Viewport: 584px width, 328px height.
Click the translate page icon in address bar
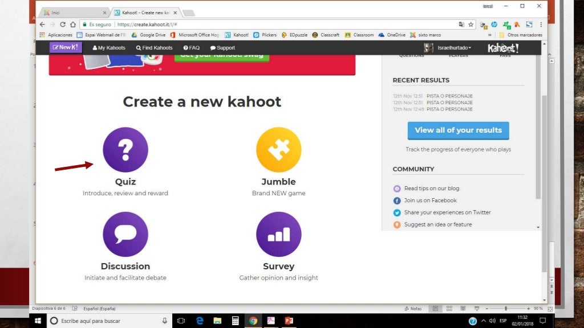[x=461, y=24]
